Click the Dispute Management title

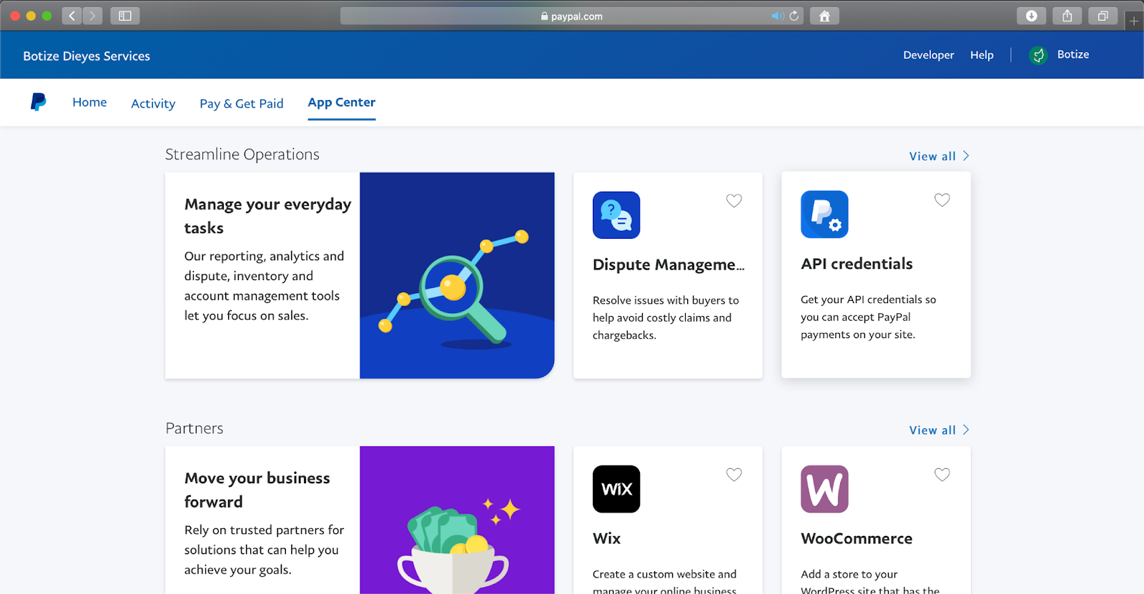coord(669,264)
